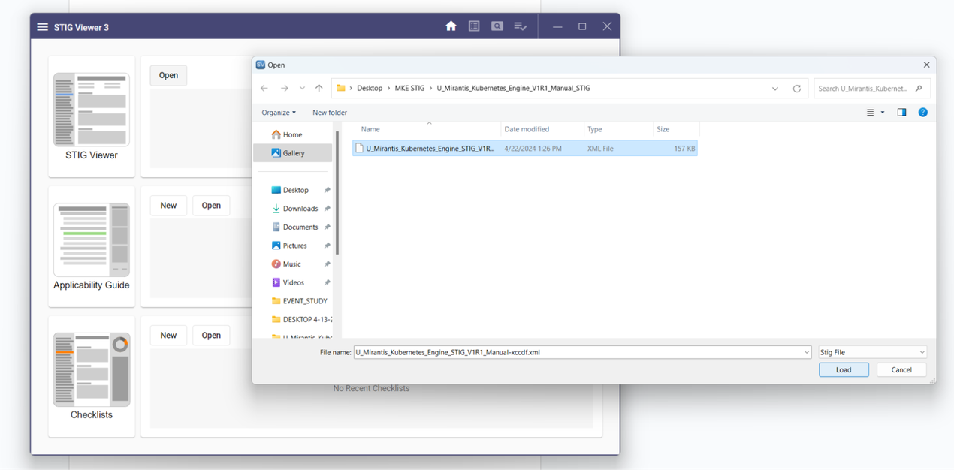Select the Gallery item in the navigation pane
954x470 pixels.
[293, 152]
